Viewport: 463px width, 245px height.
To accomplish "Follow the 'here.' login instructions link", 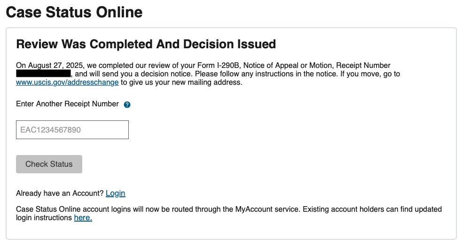I will [83, 218].
